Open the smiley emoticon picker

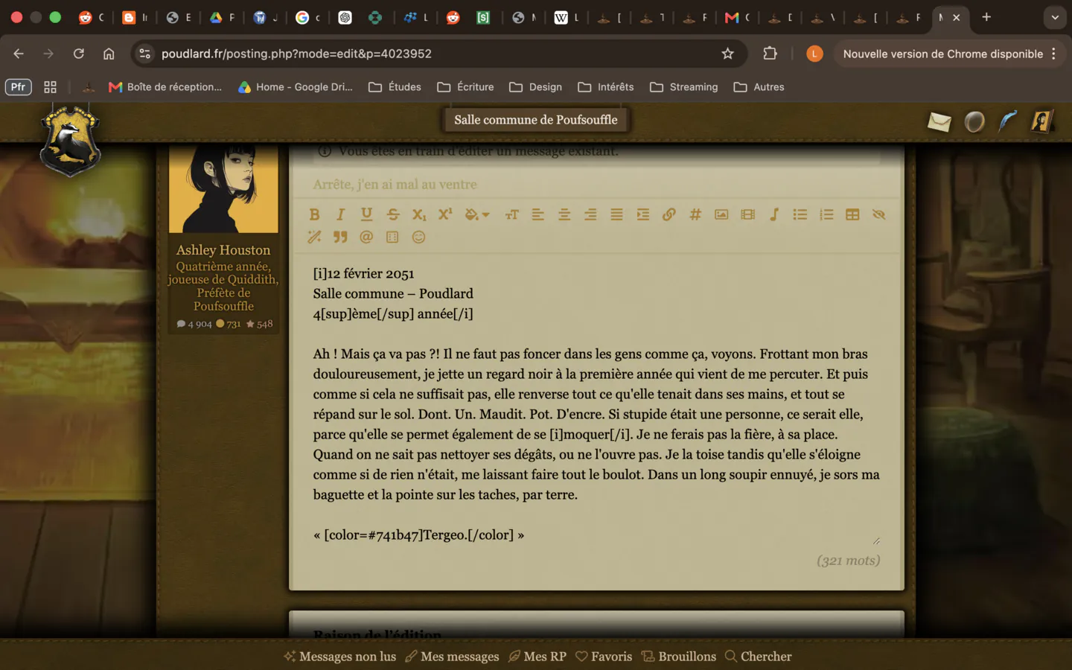(x=418, y=237)
